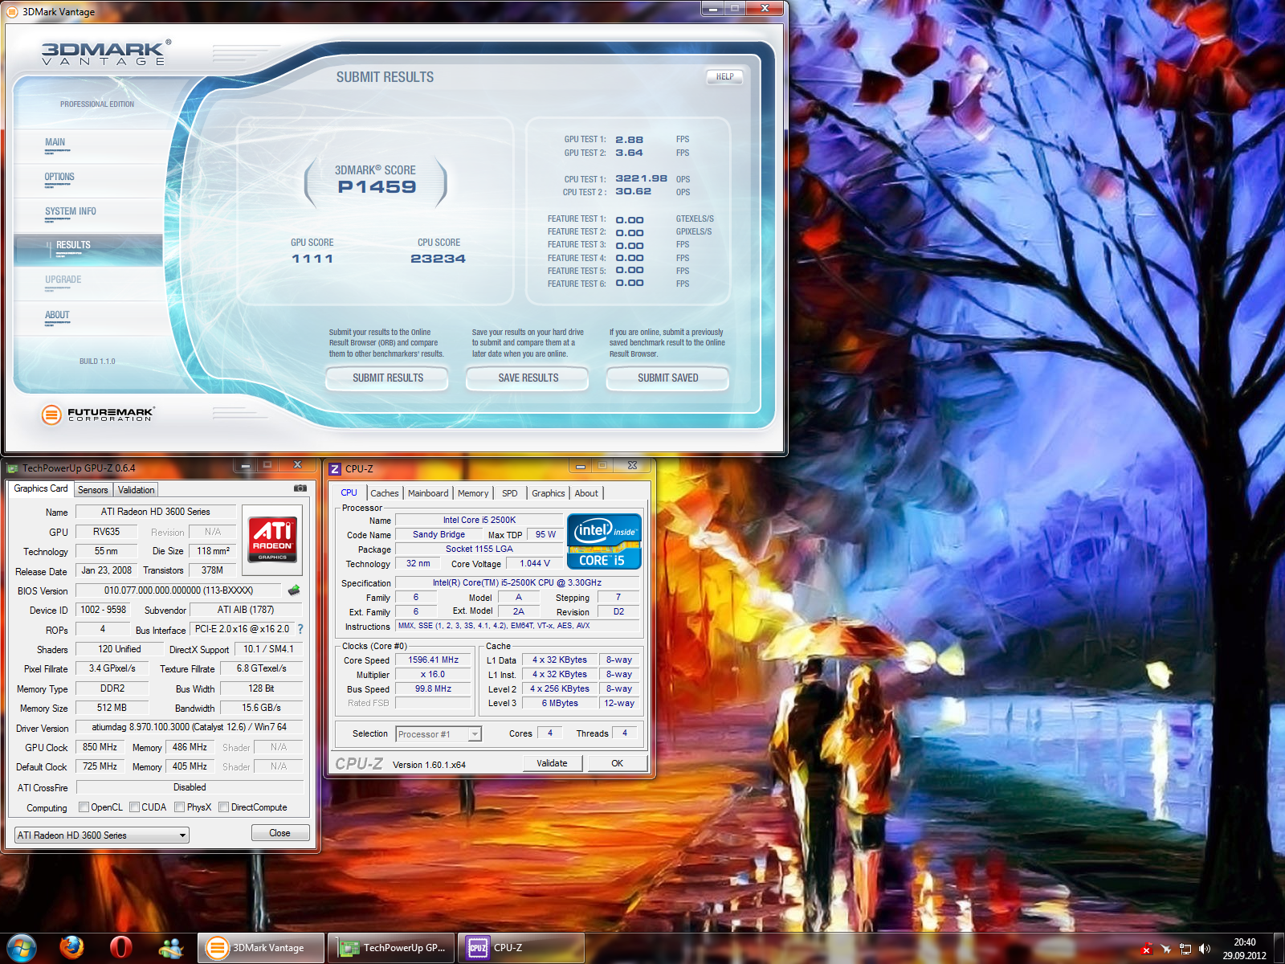Open the About tab in CPU-Z
1285x964 pixels.
[x=586, y=493]
